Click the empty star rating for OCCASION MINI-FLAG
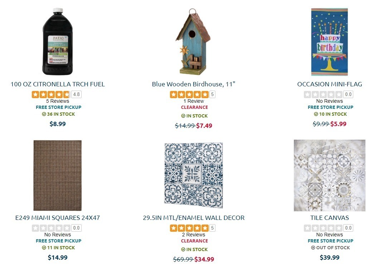 [x=323, y=95]
